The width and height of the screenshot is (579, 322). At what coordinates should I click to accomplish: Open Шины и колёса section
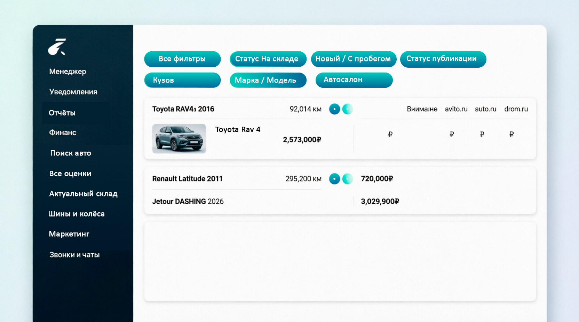(77, 214)
